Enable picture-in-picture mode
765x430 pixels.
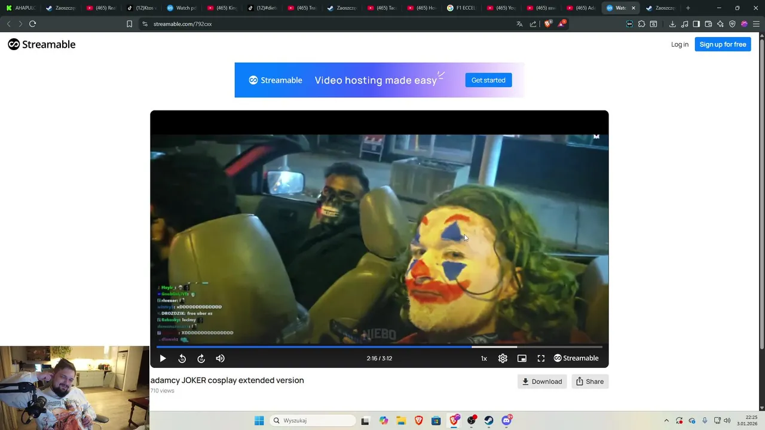coord(522,358)
